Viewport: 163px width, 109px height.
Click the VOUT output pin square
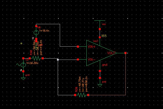point(125,53)
